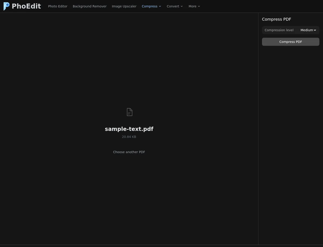Open the Image Upscaler tool
The image size is (323, 247).
coord(124,6)
